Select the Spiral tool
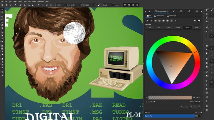This screenshot has width=214, height=120. click(x=2, y=28)
